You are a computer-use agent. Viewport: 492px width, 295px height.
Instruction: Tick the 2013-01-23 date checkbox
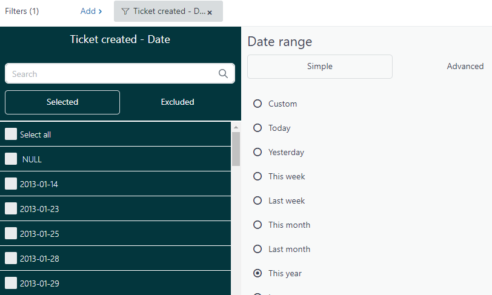pyautogui.click(x=11, y=209)
